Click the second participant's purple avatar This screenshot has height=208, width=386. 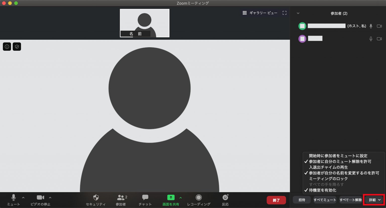(302, 39)
